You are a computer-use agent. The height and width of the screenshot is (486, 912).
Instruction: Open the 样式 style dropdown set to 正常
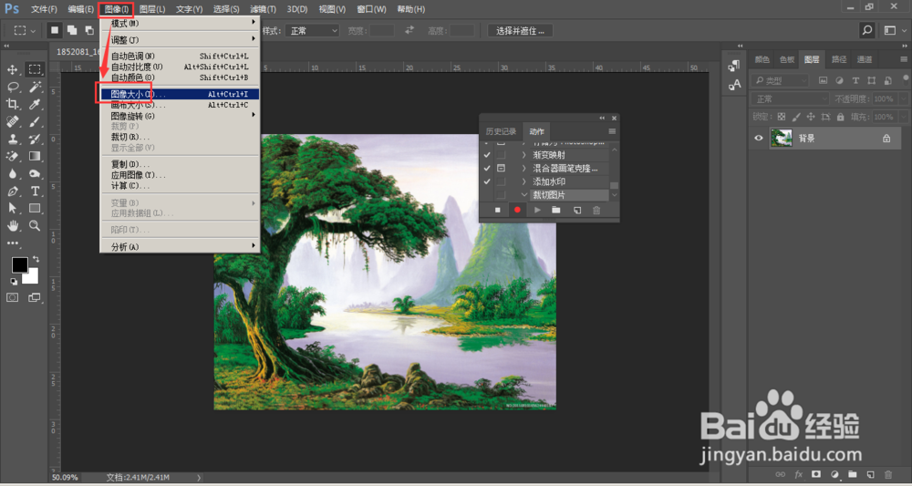[312, 30]
